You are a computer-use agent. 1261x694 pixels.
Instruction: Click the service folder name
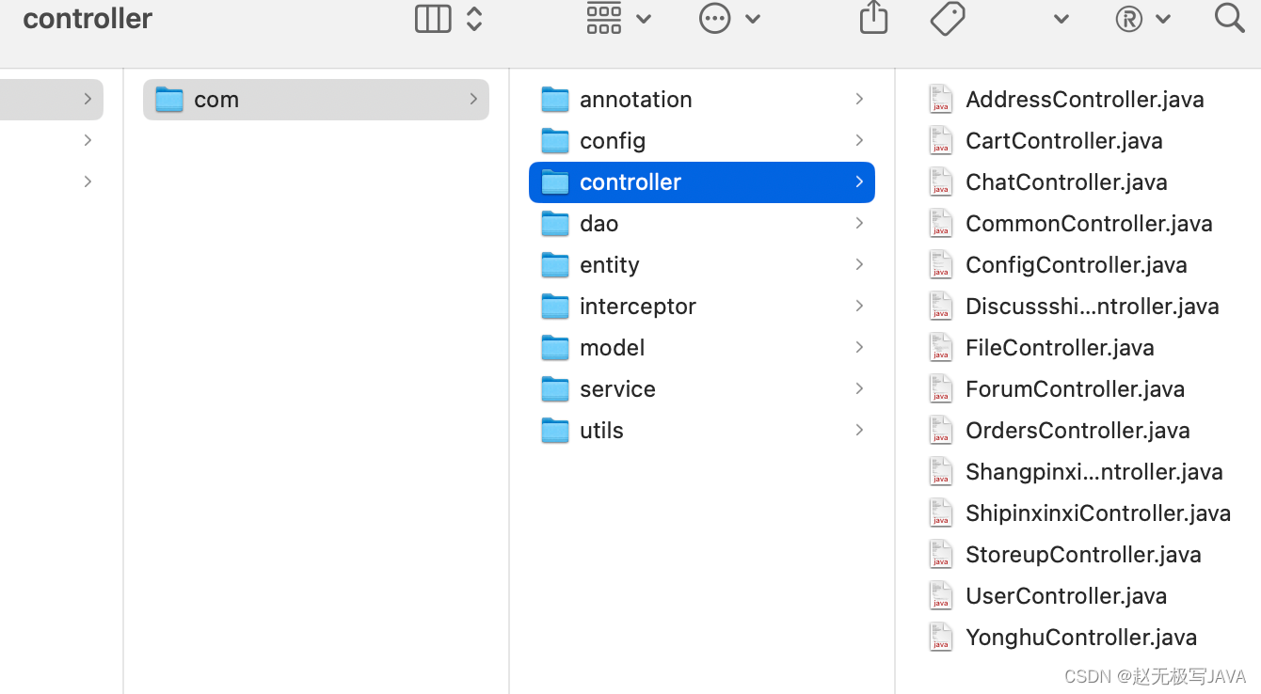click(x=617, y=388)
